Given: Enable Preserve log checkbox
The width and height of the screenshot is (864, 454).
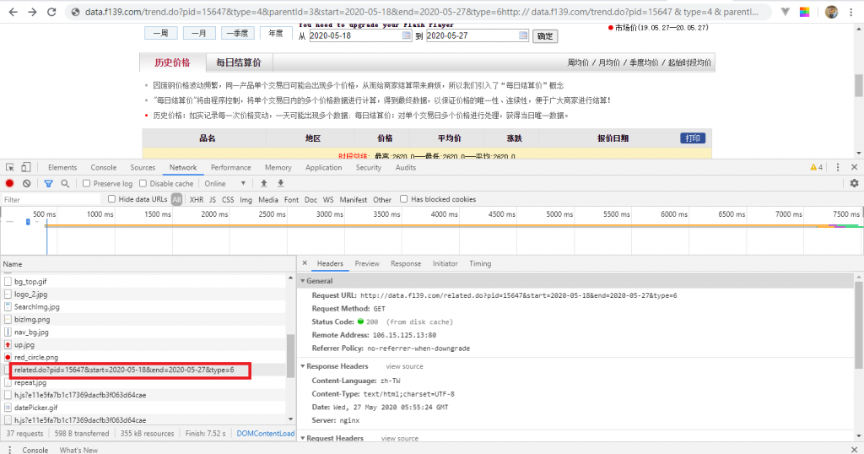Looking at the screenshot, I should (87, 183).
